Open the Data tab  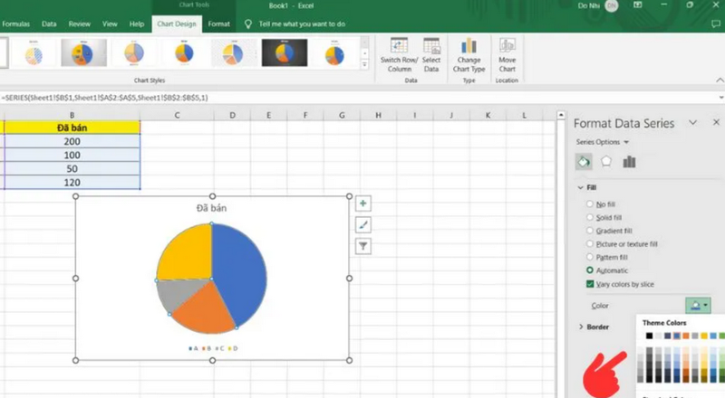click(x=49, y=24)
